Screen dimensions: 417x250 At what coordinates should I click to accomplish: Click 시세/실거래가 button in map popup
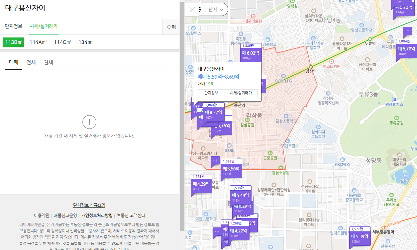pyautogui.click(x=241, y=93)
